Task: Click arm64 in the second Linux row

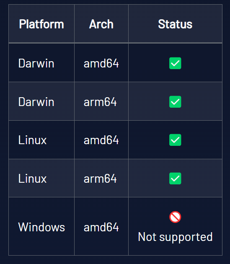Action: click(x=100, y=179)
